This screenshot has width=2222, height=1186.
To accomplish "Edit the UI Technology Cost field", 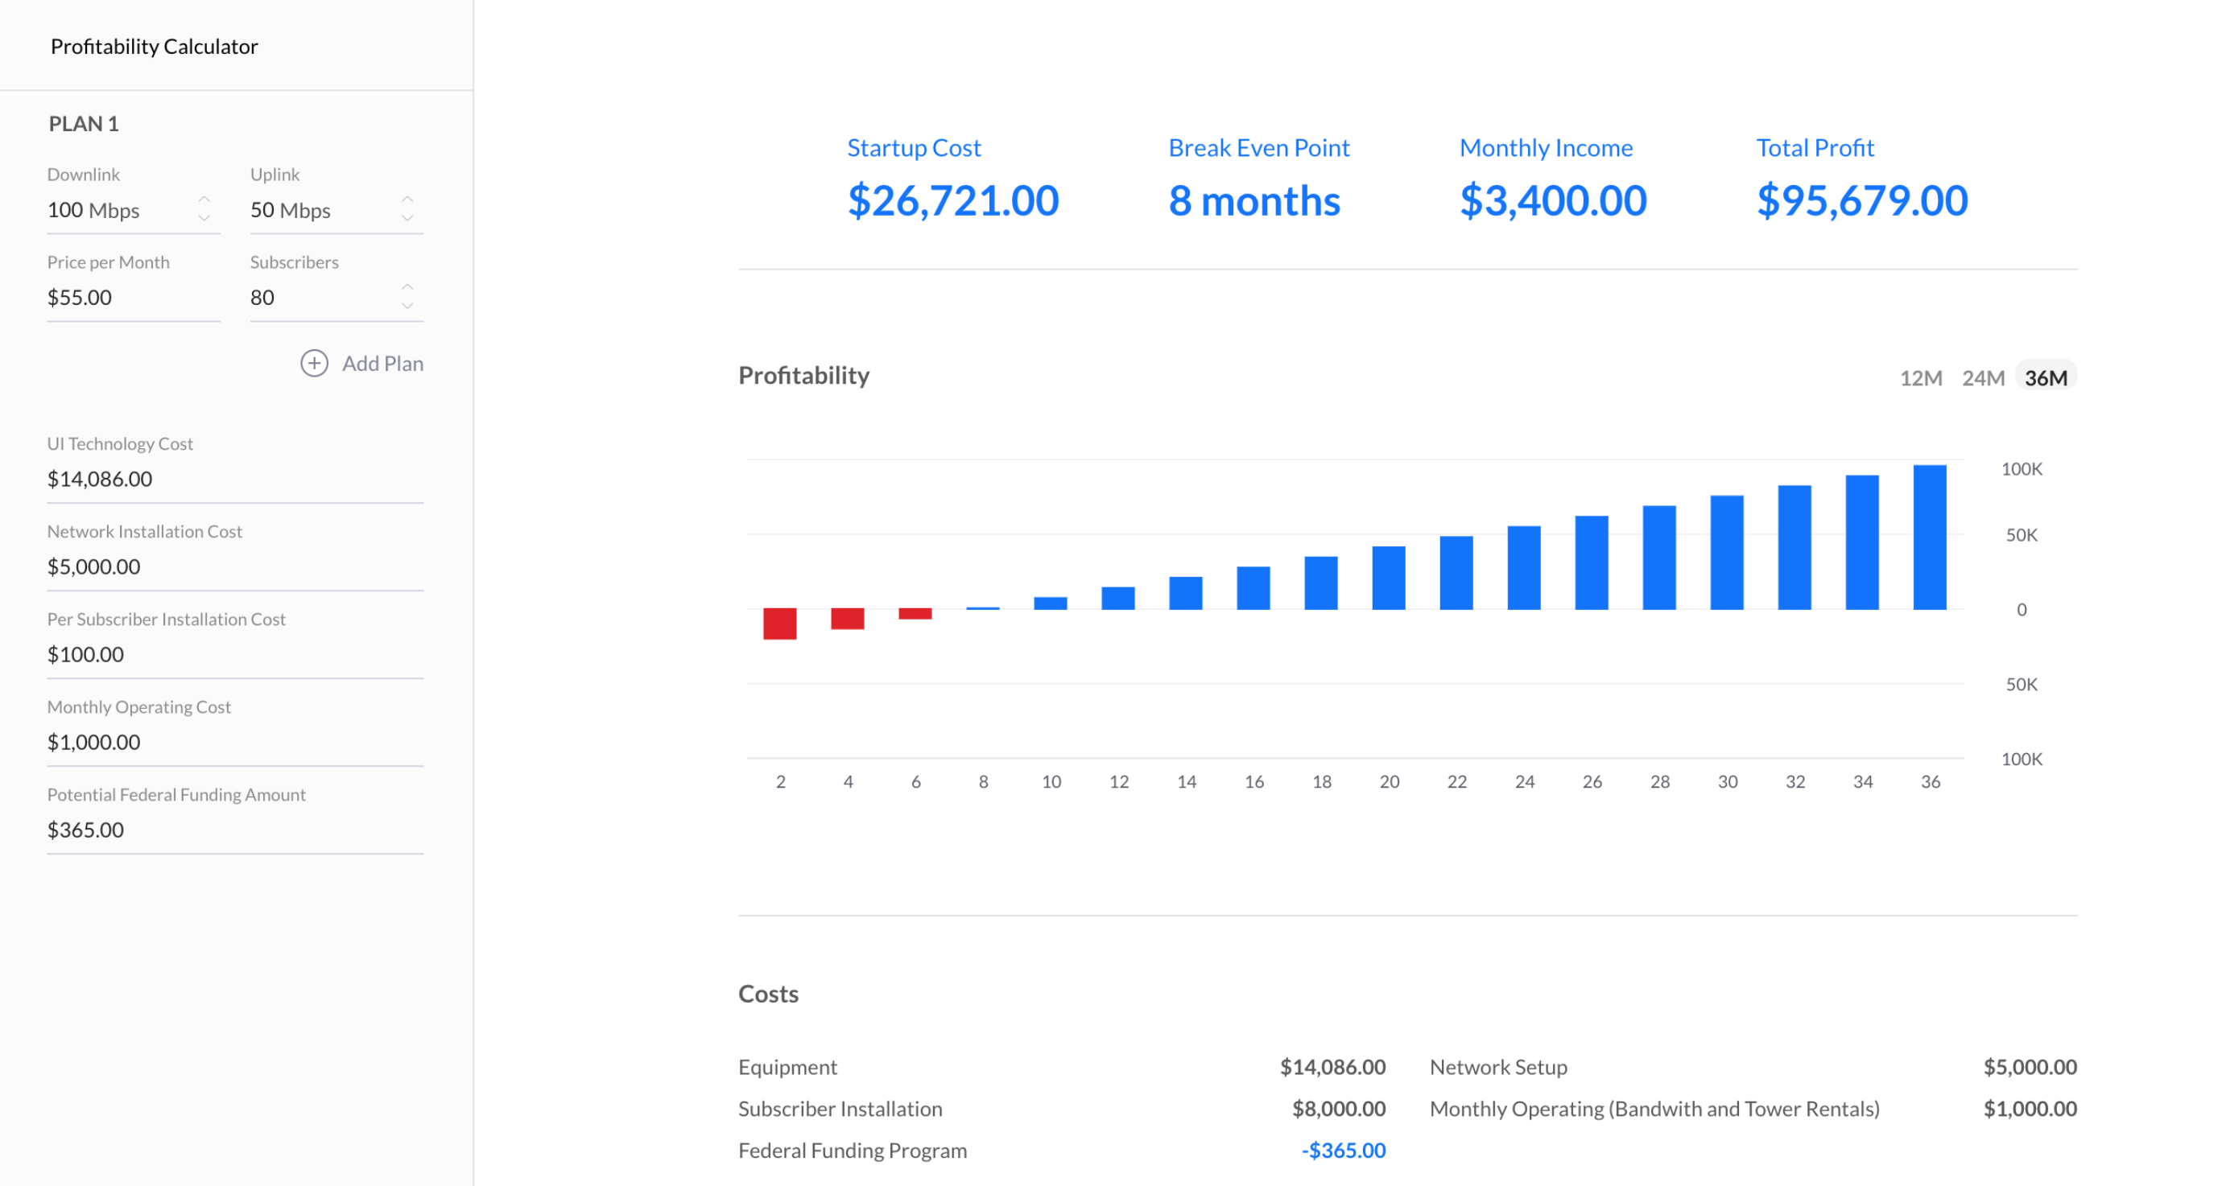I will click(233, 480).
